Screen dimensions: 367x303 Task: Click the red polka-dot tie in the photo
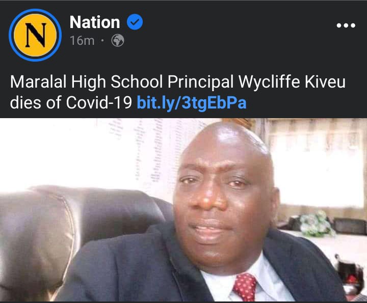point(245,287)
